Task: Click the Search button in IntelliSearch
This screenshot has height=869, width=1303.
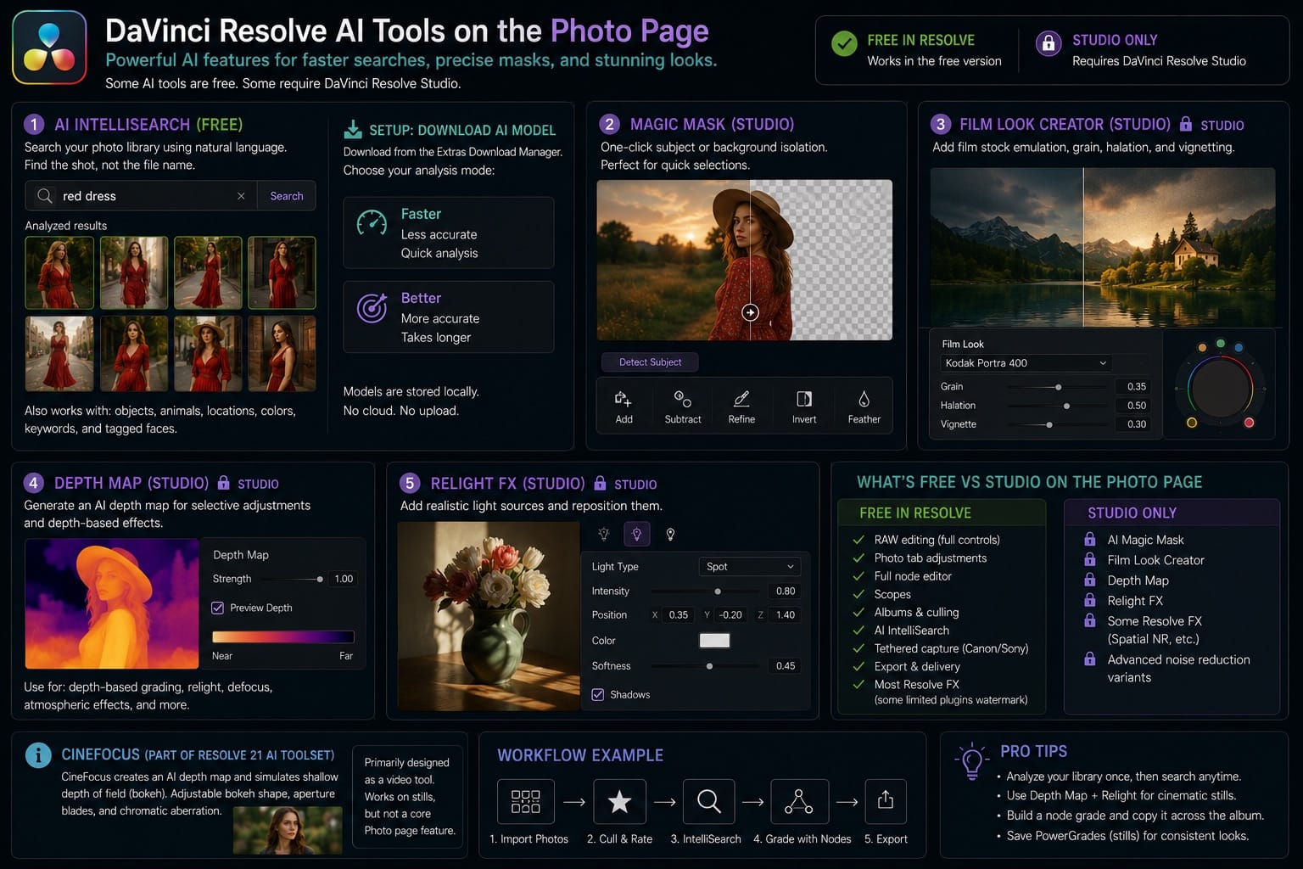Action: coord(287,196)
